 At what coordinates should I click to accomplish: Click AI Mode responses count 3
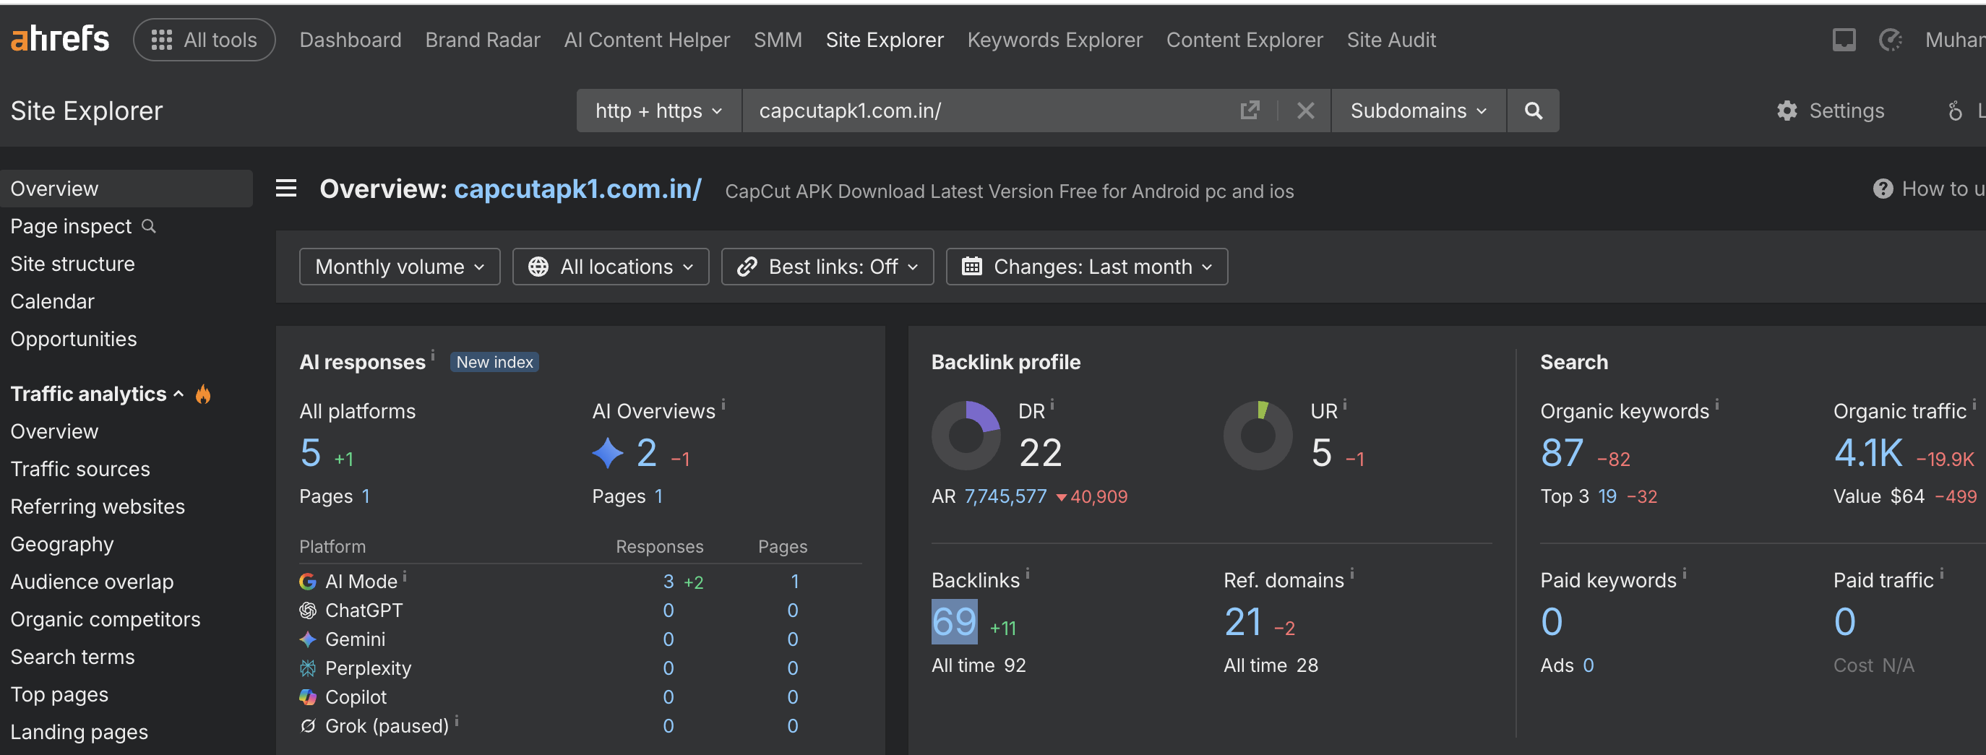point(668,582)
